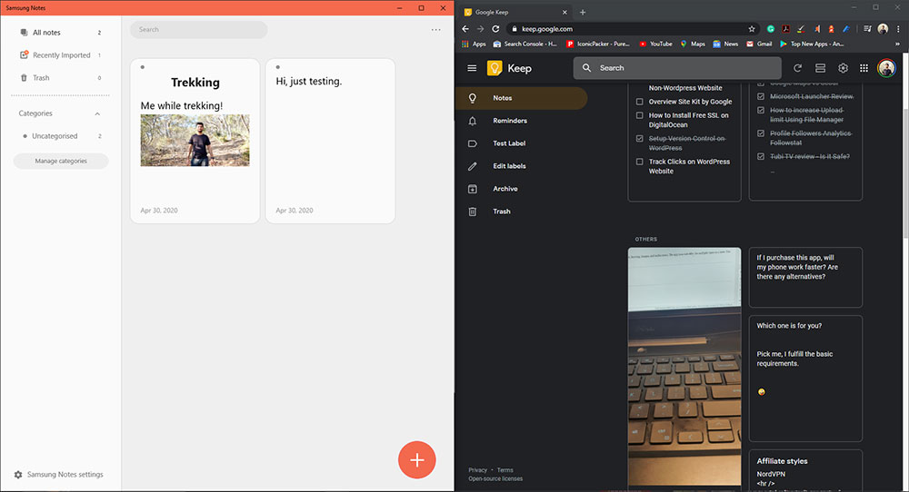This screenshot has height=492, width=909.
Task: Open Recently Imported notes
Action: pos(60,55)
